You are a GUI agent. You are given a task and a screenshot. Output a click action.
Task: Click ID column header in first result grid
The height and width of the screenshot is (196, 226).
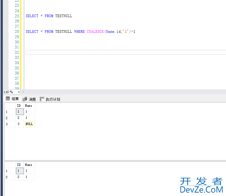[x=19, y=106]
